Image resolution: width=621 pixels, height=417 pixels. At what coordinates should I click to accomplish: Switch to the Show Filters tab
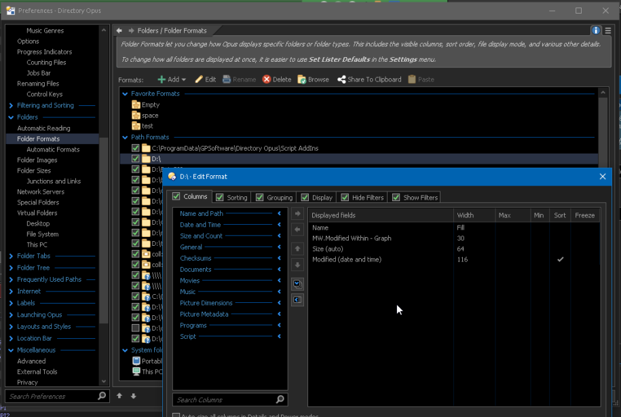[420, 198]
